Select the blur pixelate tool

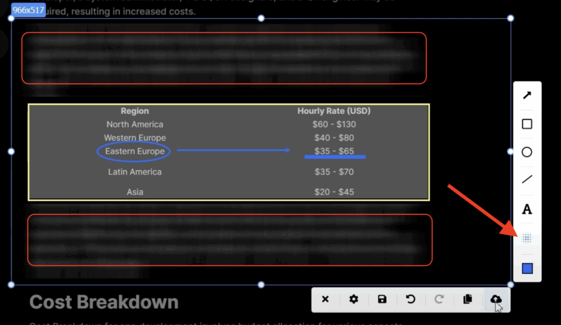[x=527, y=238]
